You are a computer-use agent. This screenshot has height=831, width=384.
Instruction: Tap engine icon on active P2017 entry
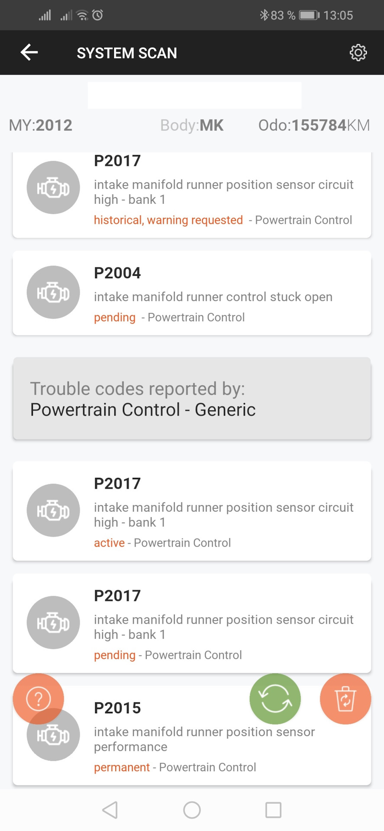pos(53,510)
